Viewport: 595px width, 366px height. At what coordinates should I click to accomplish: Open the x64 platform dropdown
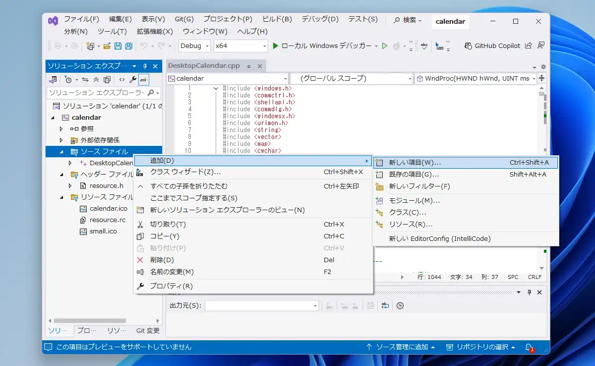point(240,46)
